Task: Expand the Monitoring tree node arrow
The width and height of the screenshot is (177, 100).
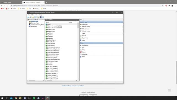Action: click(x=28, y=26)
